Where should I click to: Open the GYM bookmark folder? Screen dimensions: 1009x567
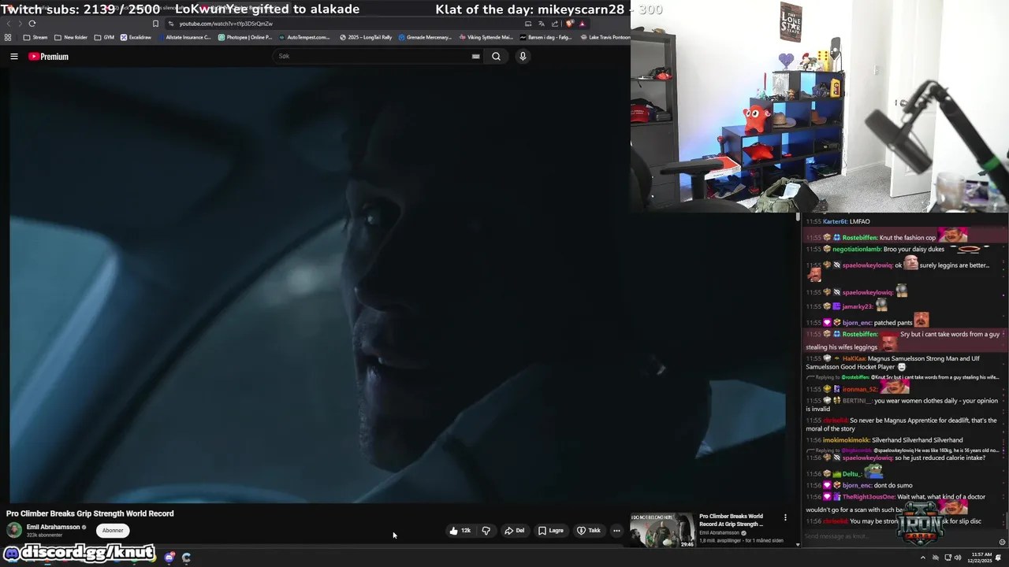[x=104, y=37]
